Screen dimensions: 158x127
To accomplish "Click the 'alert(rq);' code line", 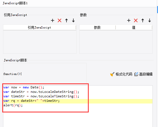I will pos(13,105).
